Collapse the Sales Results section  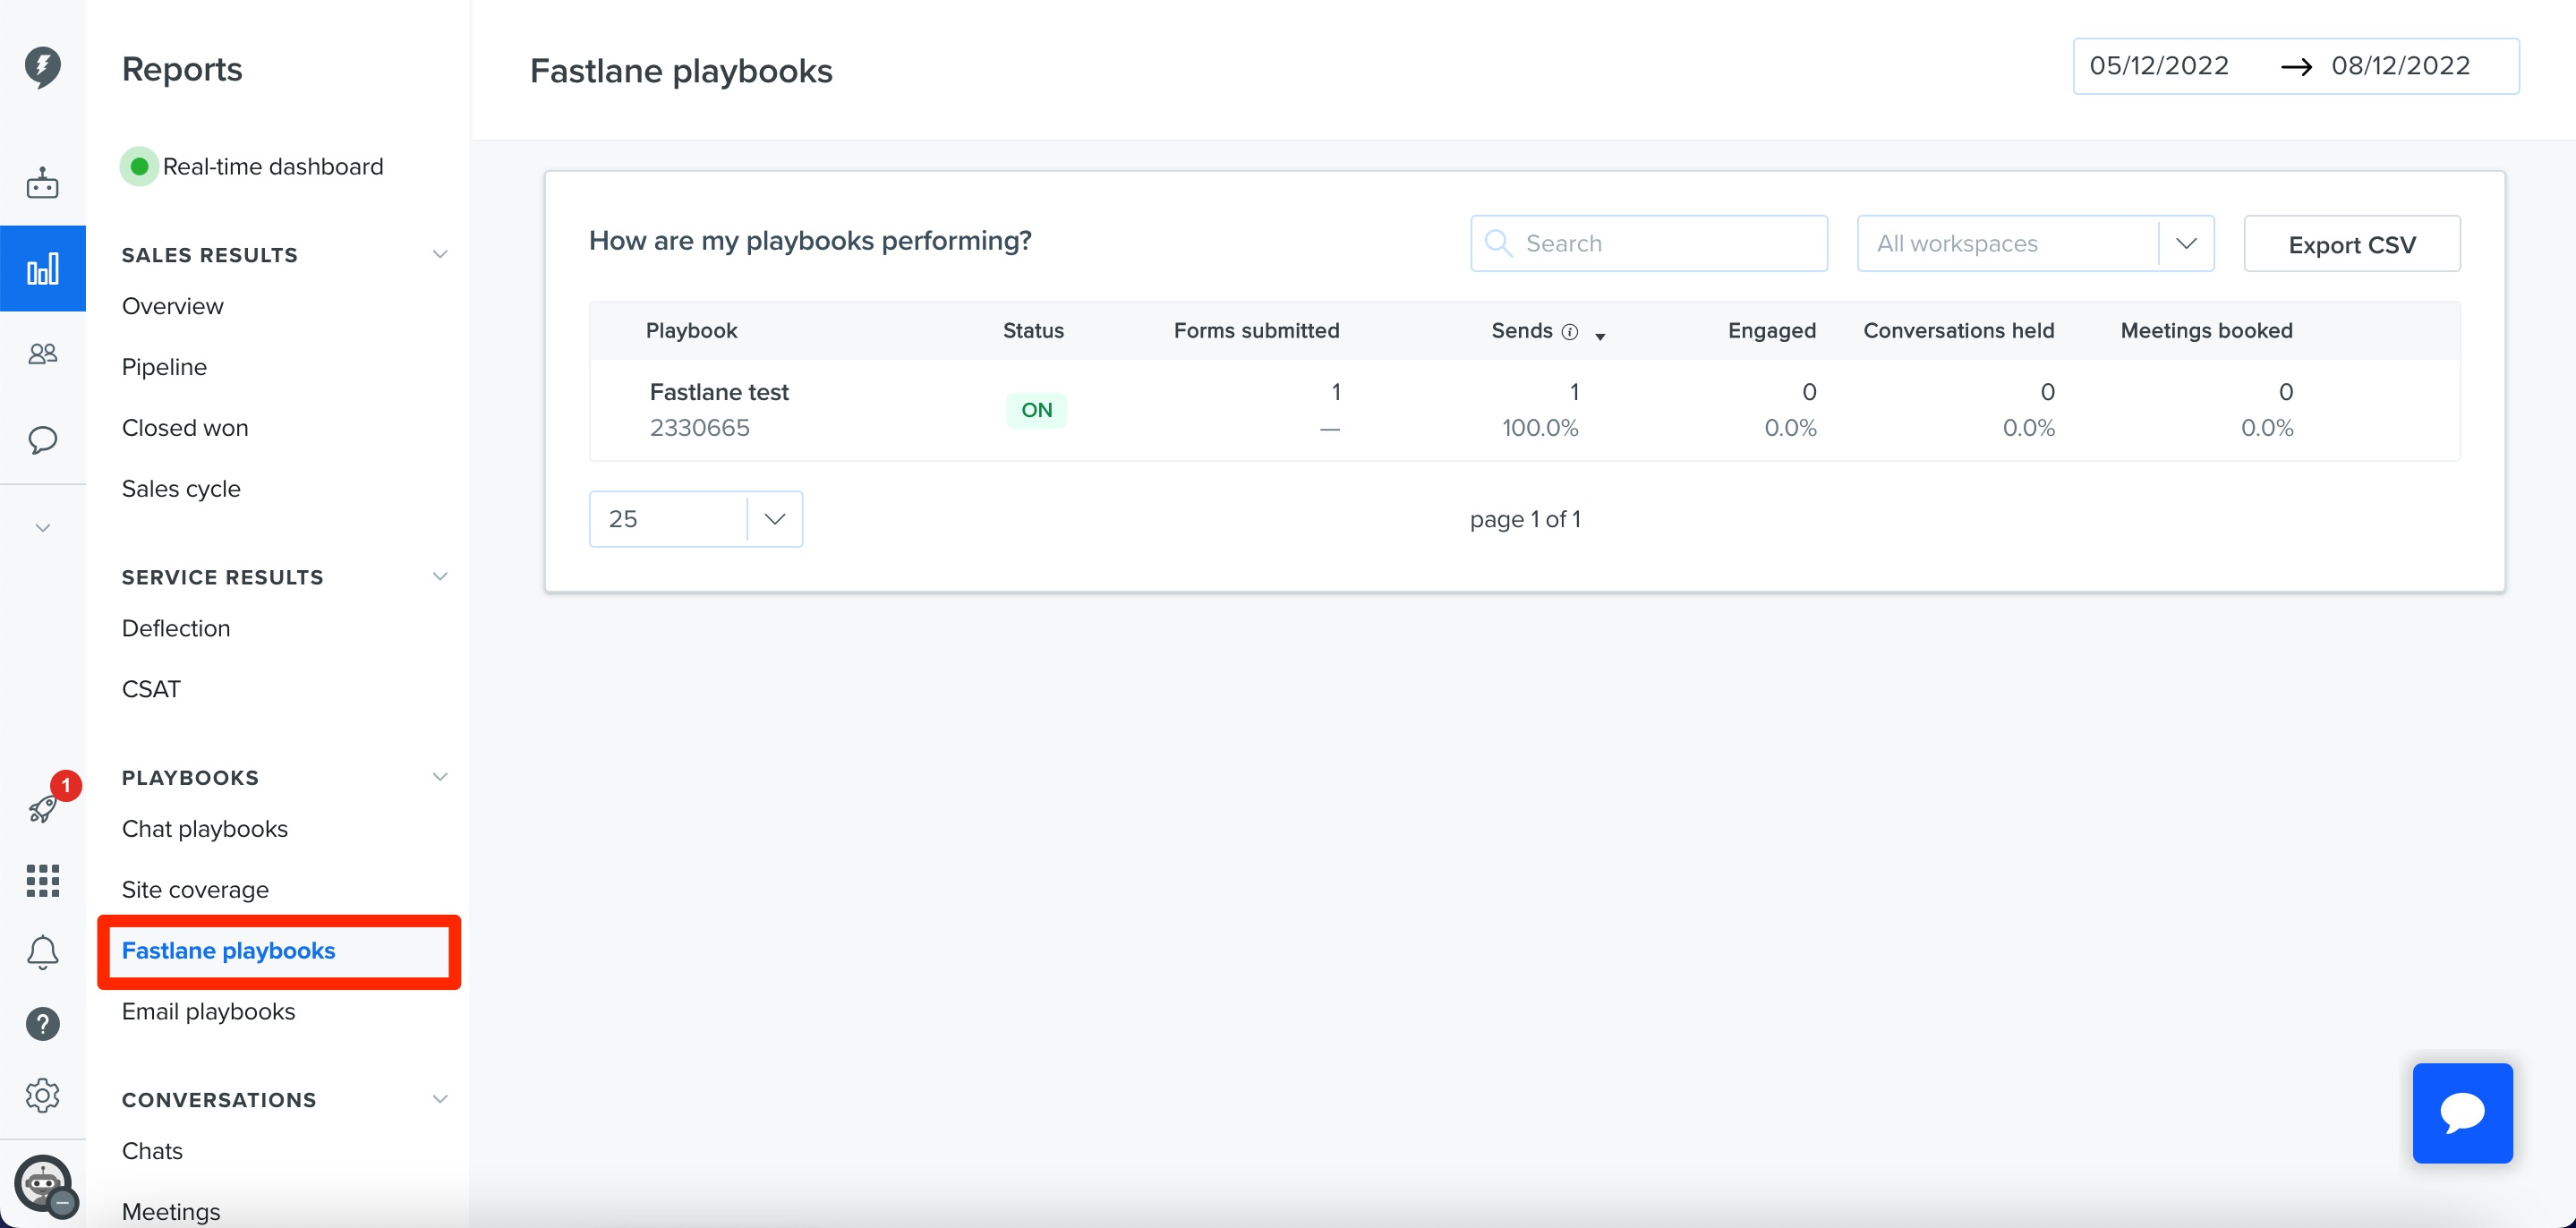point(440,254)
